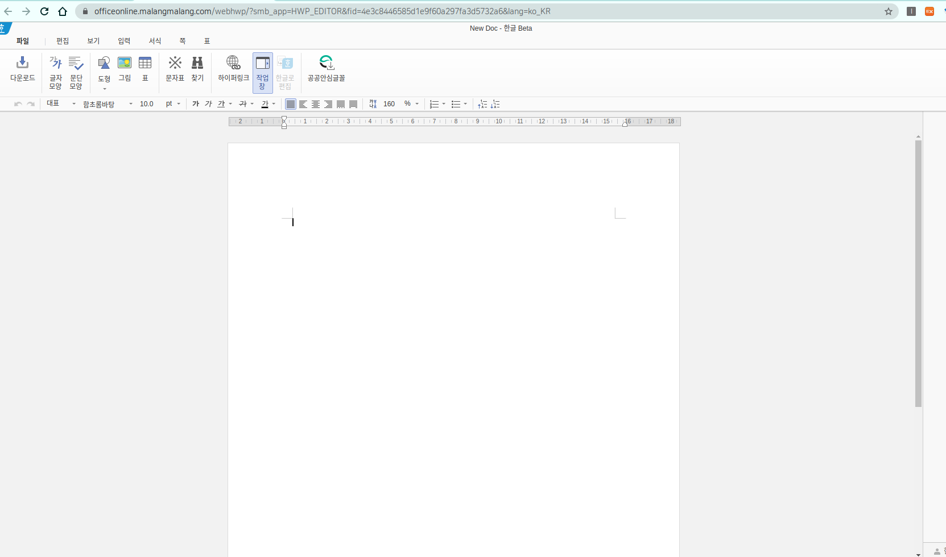Toggle italic text formatting
The image size is (946, 557).
click(208, 104)
